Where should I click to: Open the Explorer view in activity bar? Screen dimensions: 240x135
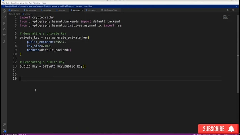4,11
